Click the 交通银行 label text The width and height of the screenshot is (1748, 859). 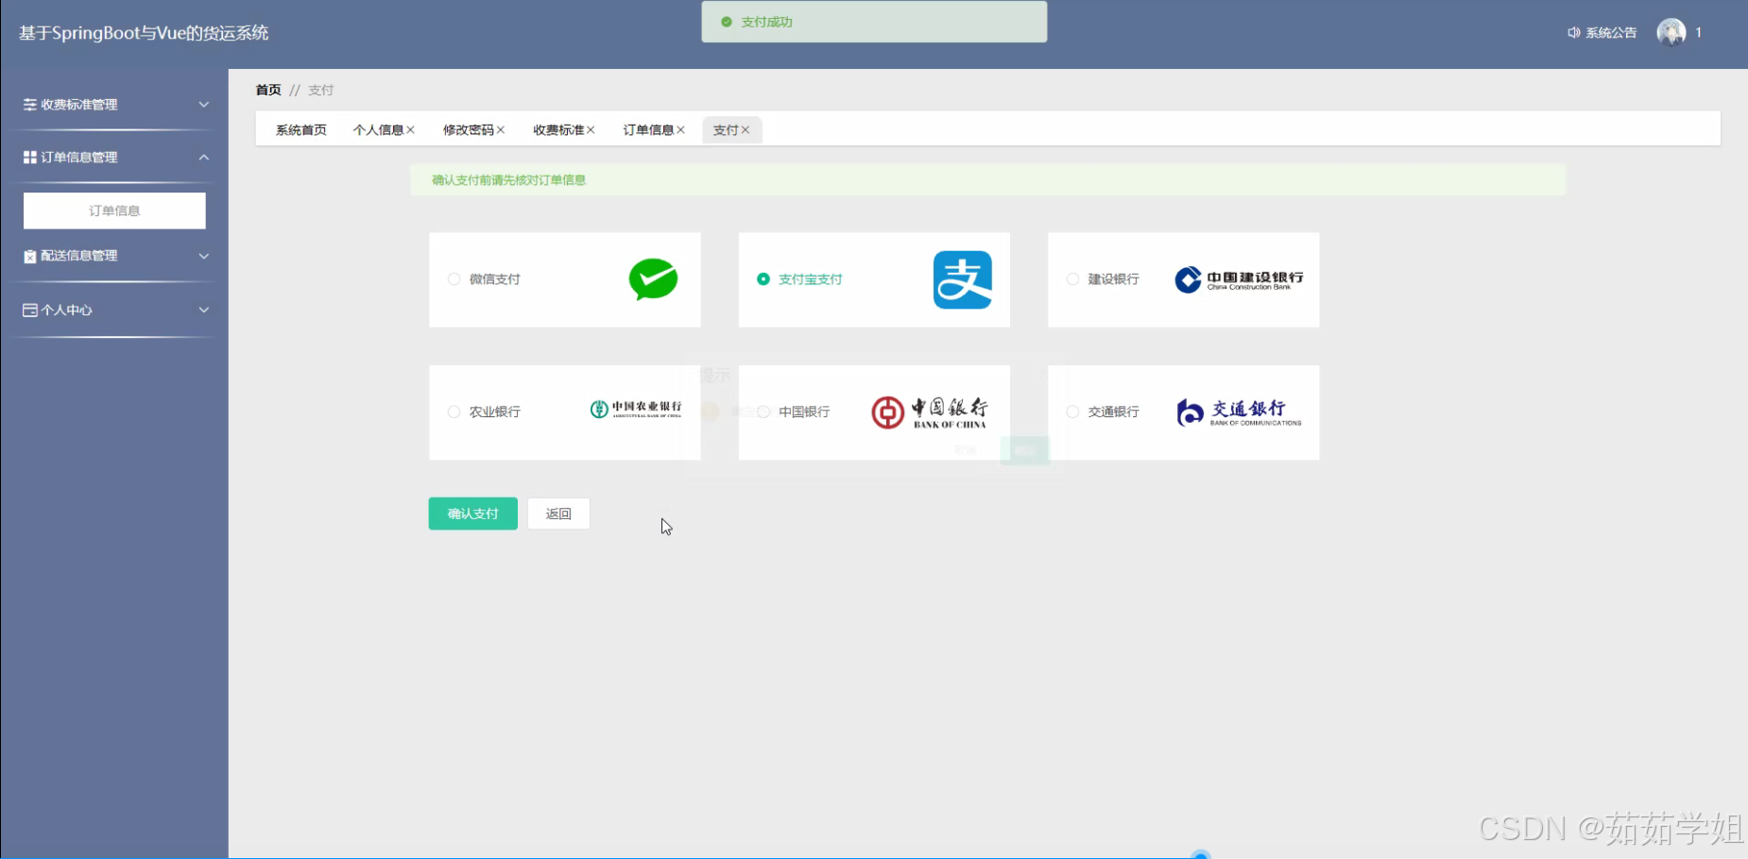coord(1113,413)
